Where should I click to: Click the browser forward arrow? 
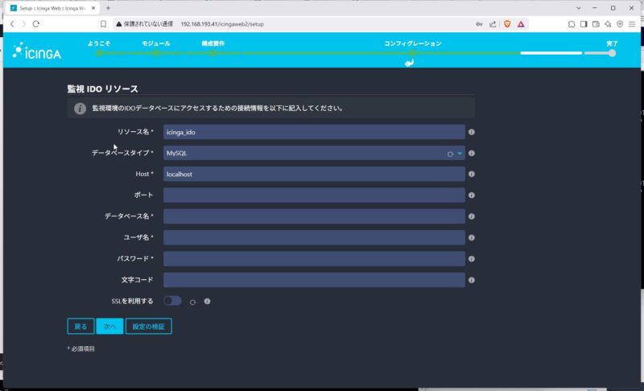24,24
